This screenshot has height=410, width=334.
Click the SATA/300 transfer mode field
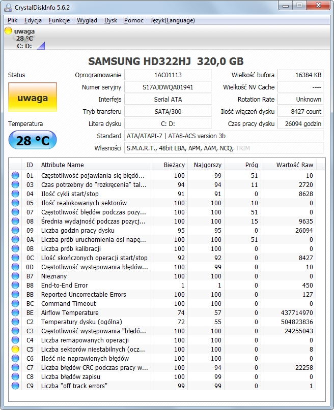pyautogui.click(x=168, y=112)
